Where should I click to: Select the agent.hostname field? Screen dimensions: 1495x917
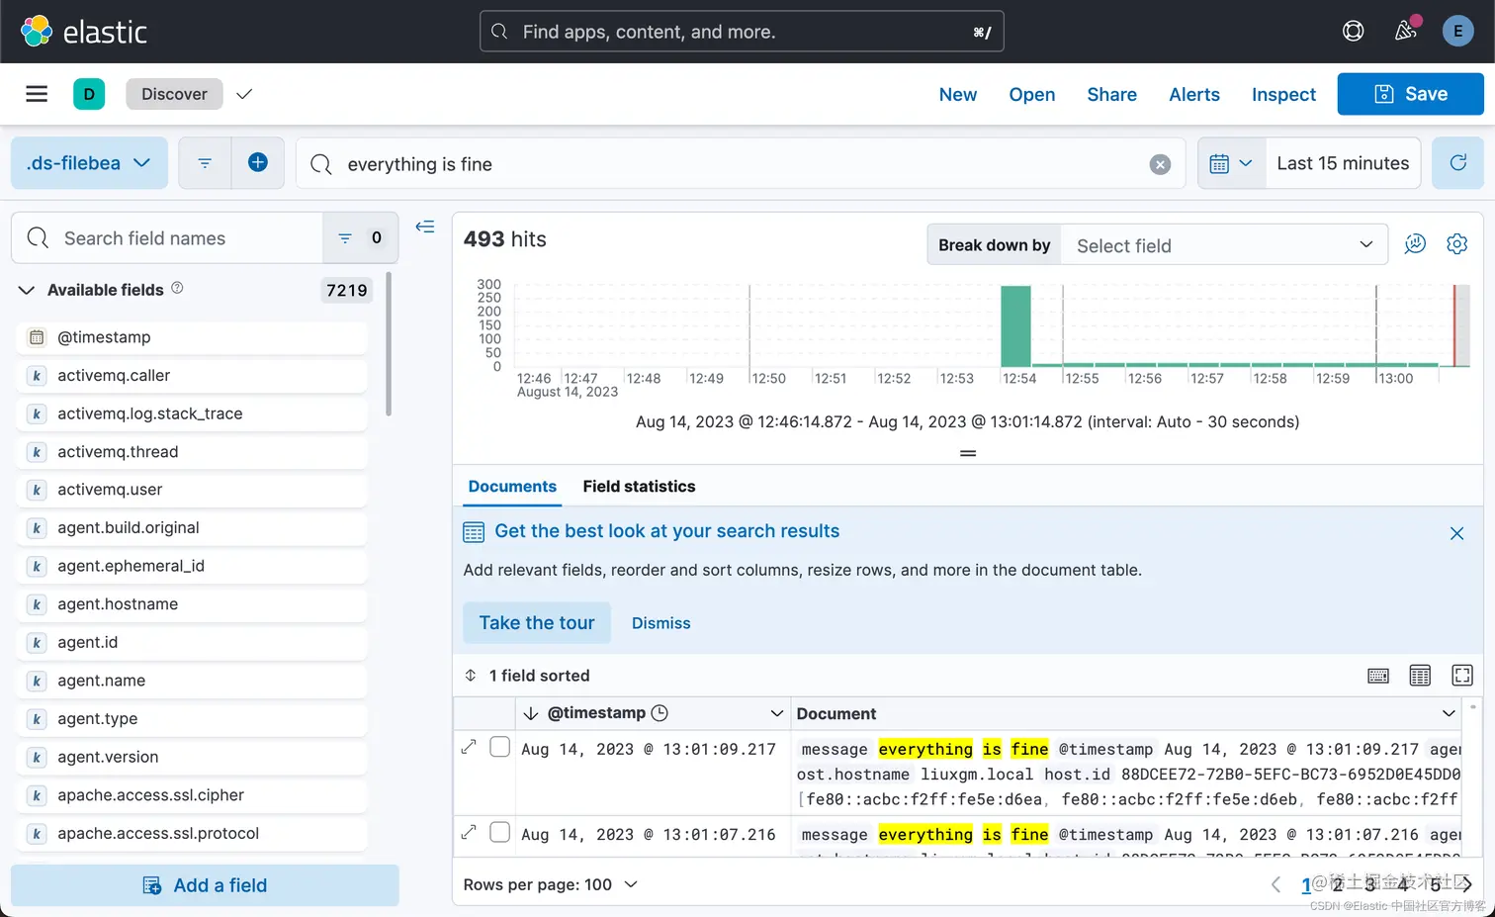click(193, 604)
